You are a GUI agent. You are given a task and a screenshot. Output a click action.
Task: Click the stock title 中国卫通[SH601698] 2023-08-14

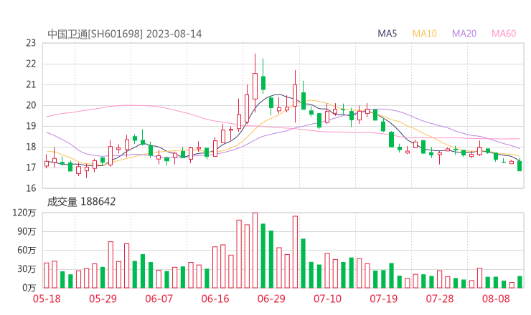(x=125, y=34)
